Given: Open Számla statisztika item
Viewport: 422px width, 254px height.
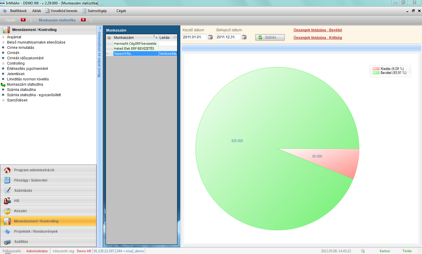Looking at the screenshot, I should click(x=21, y=90).
